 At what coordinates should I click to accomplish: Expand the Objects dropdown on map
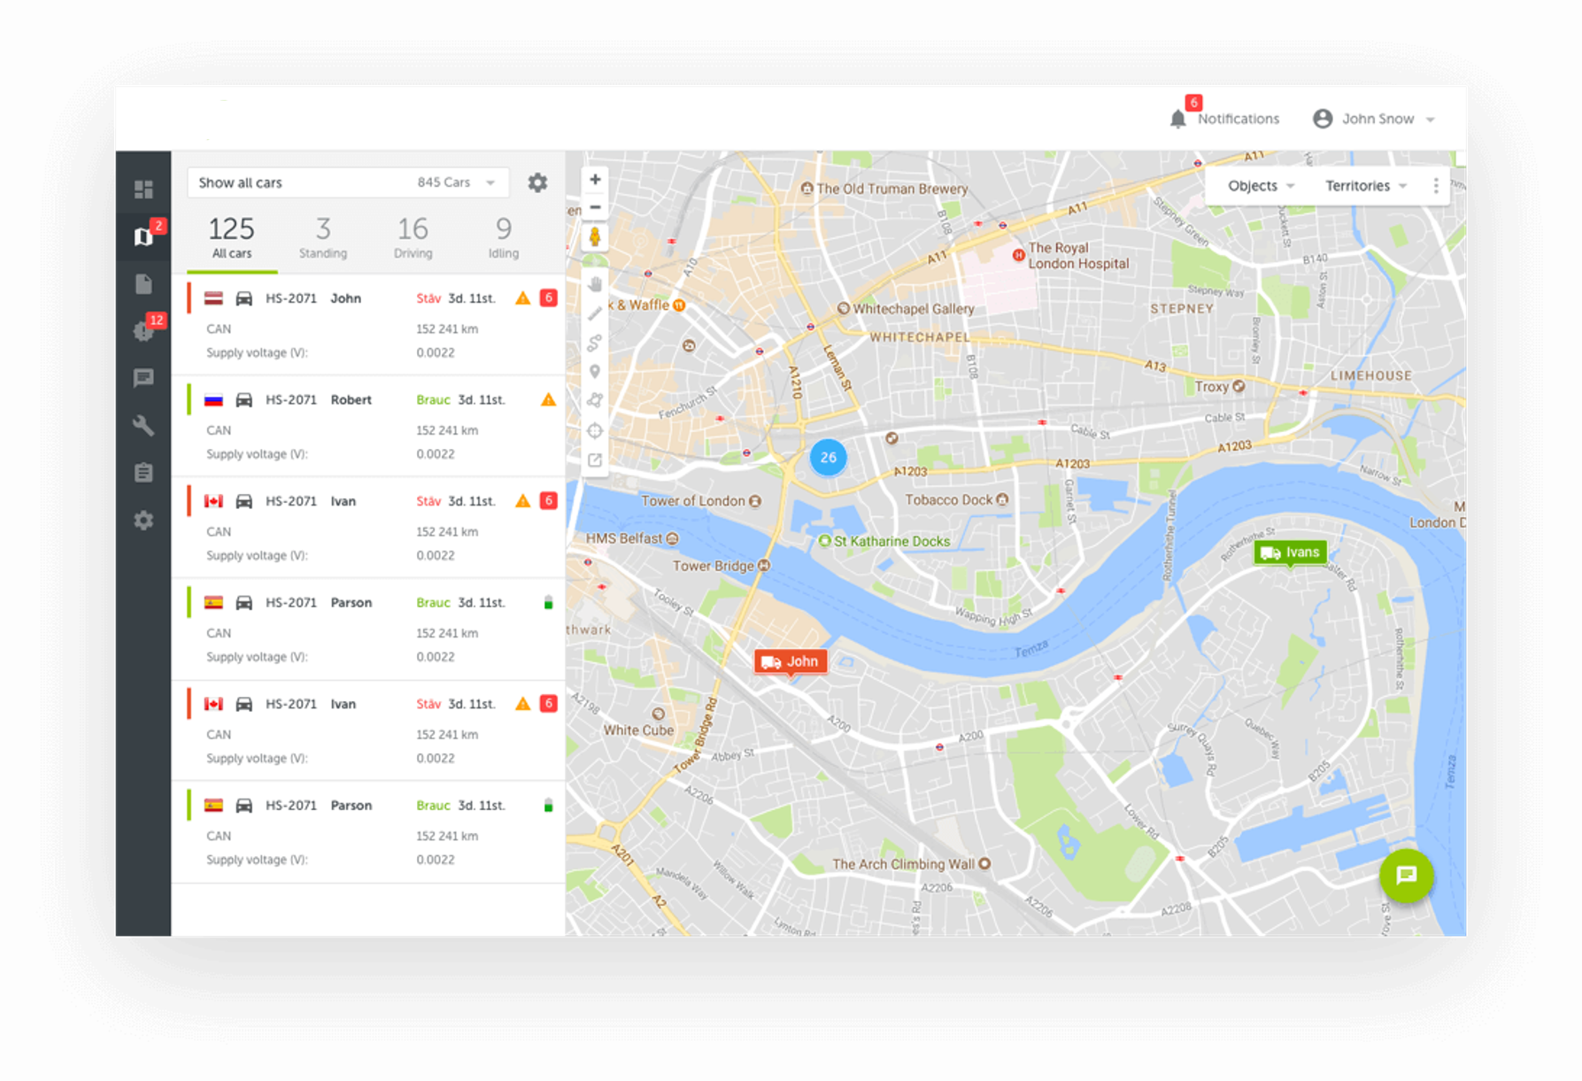click(x=1261, y=186)
